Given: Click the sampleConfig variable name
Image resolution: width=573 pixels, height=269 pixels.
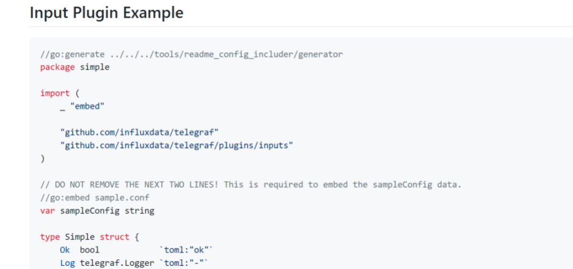Looking at the screenshot, I should tap(90, 211).
